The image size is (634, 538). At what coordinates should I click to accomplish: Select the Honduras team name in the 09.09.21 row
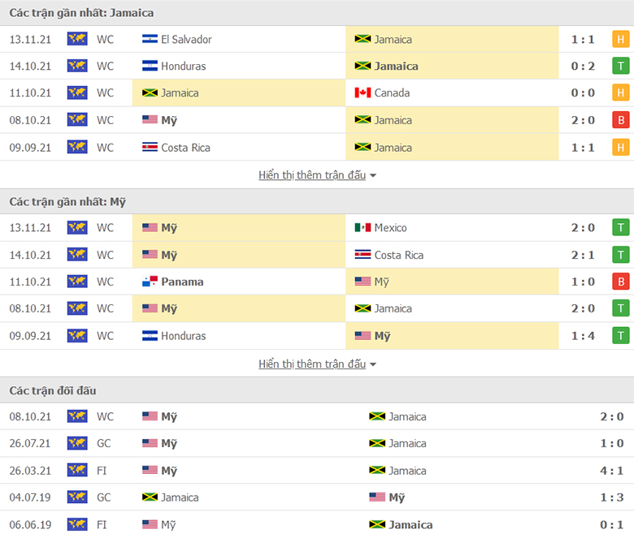(x=183, y=336)
